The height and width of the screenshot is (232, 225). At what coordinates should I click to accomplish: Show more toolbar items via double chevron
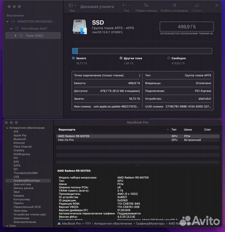[216, 6]
